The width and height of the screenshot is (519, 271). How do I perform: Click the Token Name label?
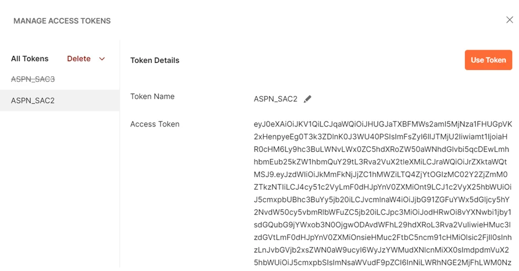tap(152, 96)
